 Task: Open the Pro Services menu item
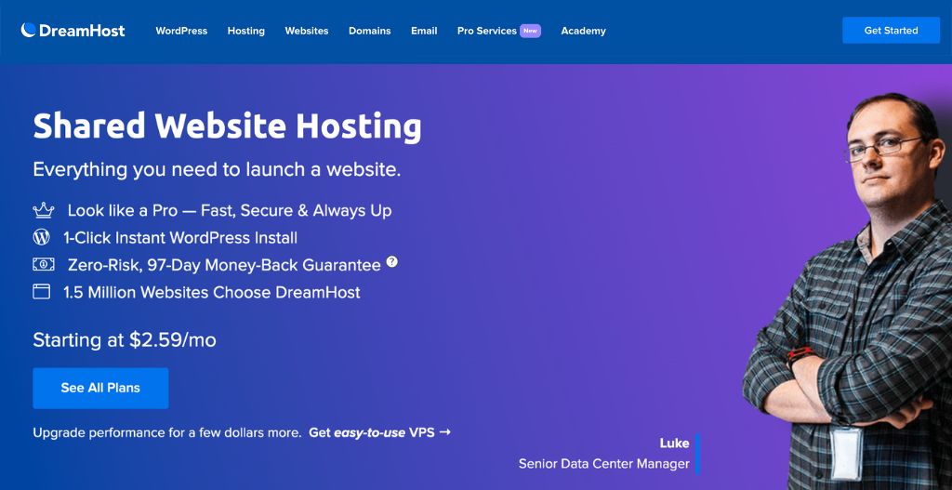pyautogui.click(x=486, y=31)
